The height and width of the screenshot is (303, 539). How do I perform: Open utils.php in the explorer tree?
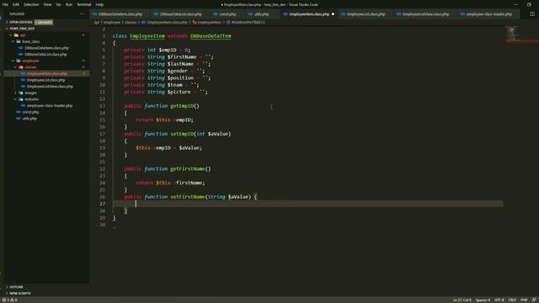[x=29, y=119]
